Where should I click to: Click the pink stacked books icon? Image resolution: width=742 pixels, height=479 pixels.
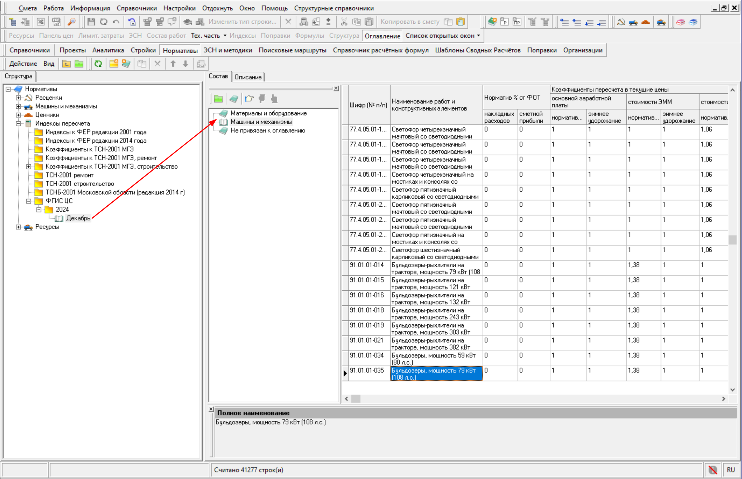pos(681,22)
